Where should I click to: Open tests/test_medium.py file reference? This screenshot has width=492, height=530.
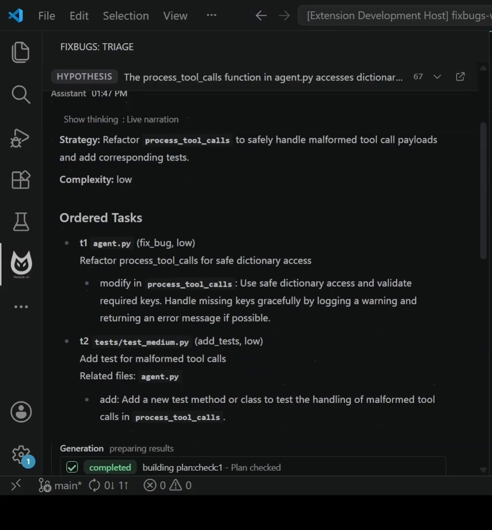tap(142, 342)
